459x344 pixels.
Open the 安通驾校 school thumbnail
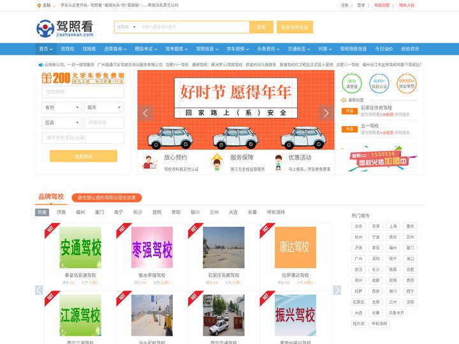pyautogui.click(x=80, y=247)
